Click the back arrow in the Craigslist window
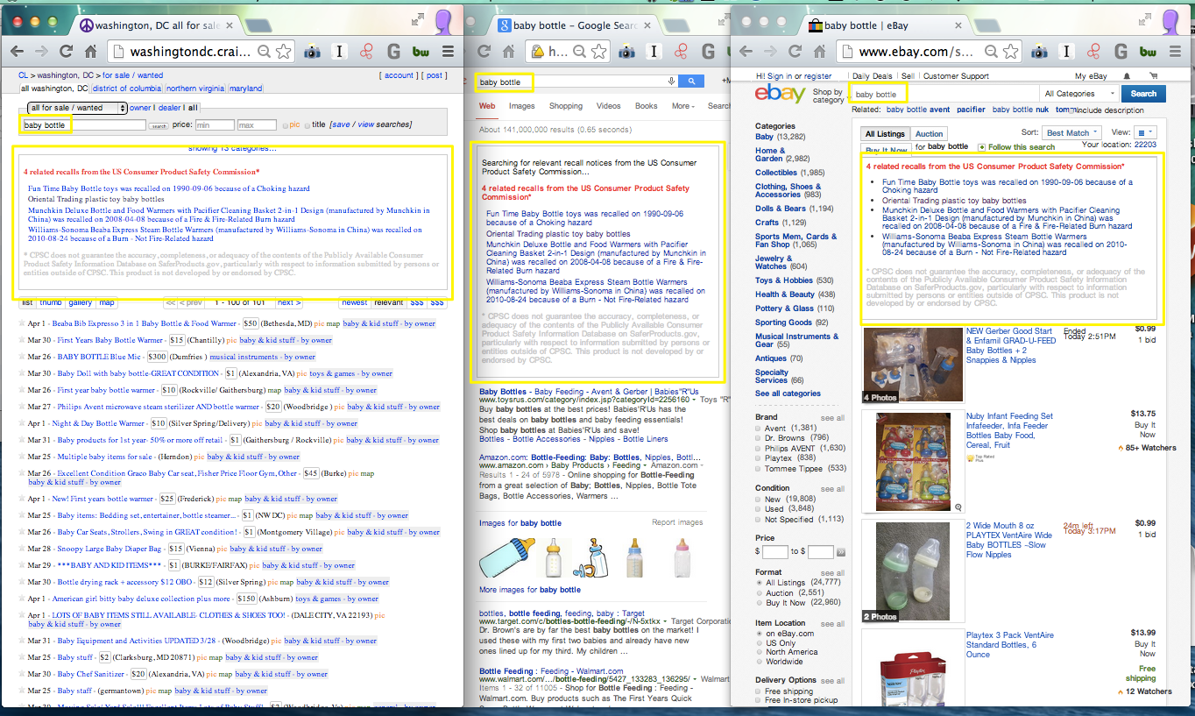The image size is (1195, 716). (15, 52)
